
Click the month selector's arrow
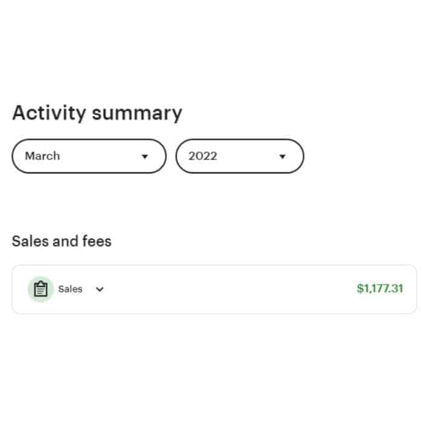pos(144,157)
